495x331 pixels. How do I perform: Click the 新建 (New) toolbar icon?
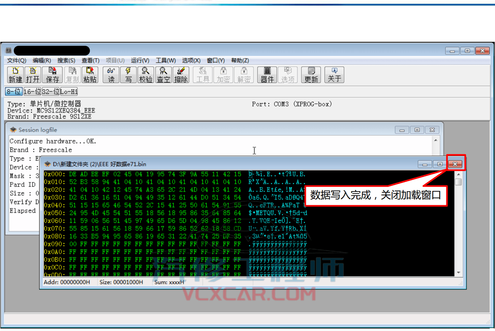pyautogui.click(x=16, y=75)
